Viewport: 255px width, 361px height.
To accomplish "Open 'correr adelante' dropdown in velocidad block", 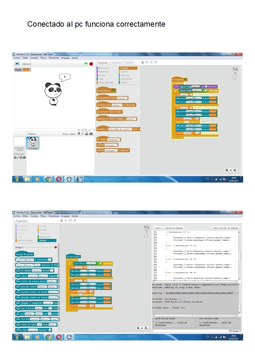I will pos(25,260).
